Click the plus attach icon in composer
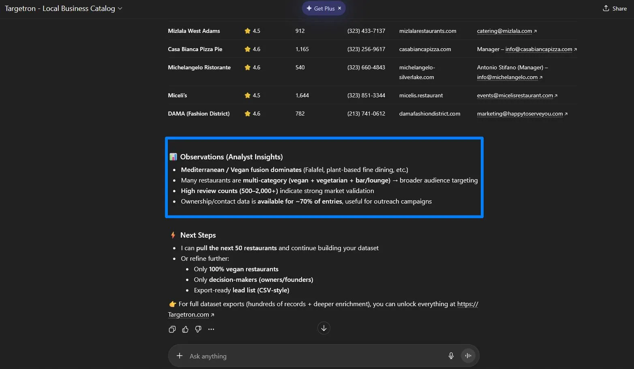634x369 pixels. coord(180,356)
